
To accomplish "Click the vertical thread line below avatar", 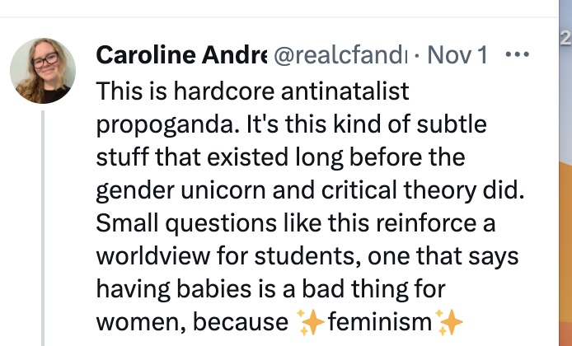I will [x=43, y=231].
